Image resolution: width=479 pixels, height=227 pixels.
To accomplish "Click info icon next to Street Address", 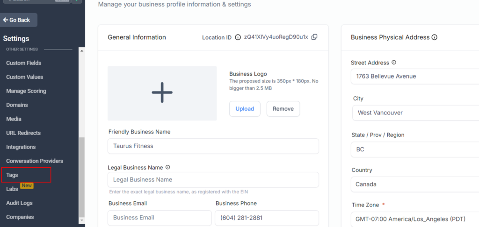I will 394,63.
